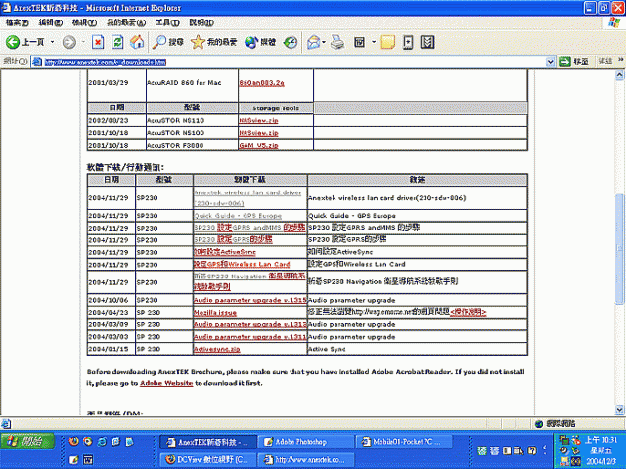
Task: Expand the Mail icon dropdown arrow
Action: tap(324, 42)
